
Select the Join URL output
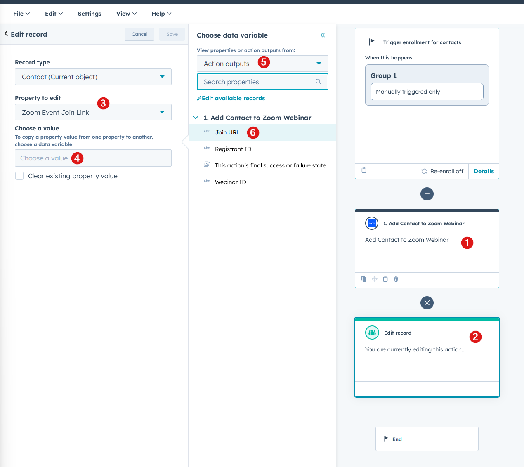tap(262, 132)
